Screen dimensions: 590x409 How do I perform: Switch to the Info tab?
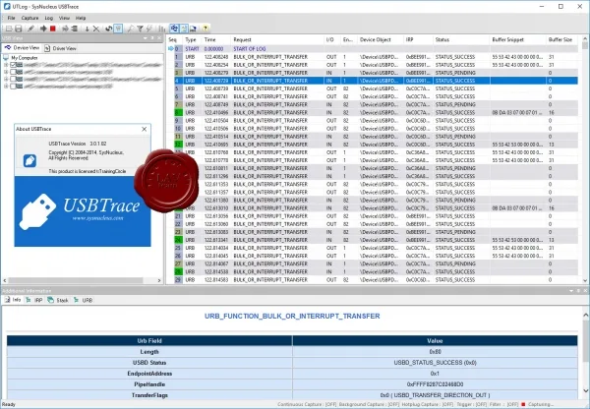point(13,300)
